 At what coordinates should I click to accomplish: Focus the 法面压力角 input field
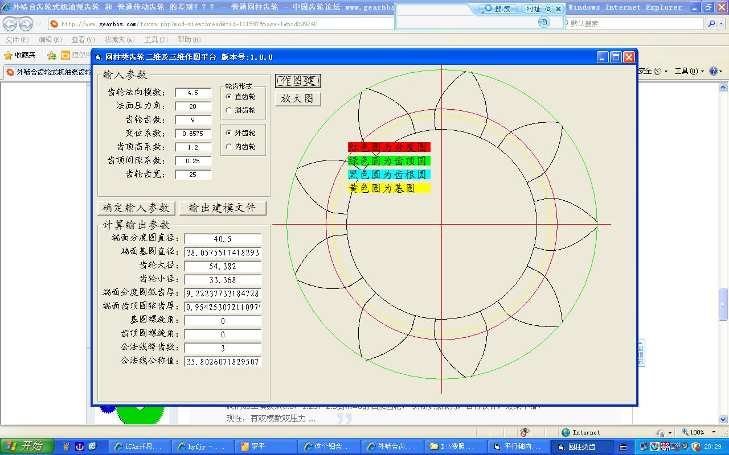193,106
